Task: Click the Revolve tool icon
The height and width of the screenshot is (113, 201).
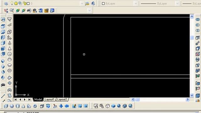Action: [x=48, y=106]
